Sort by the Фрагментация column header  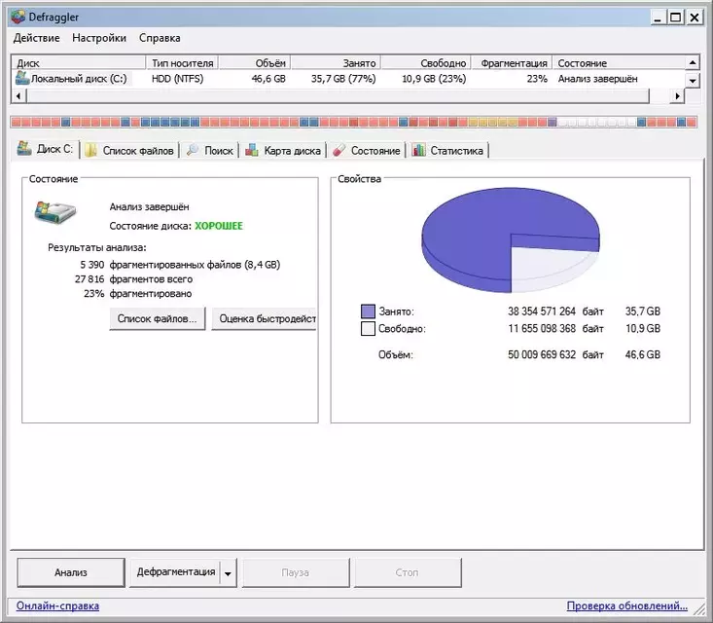pyautogui.click(x=512, y=63)
